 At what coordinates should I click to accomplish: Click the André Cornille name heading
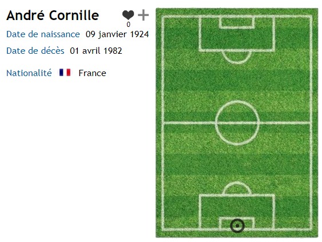[53, 15]
